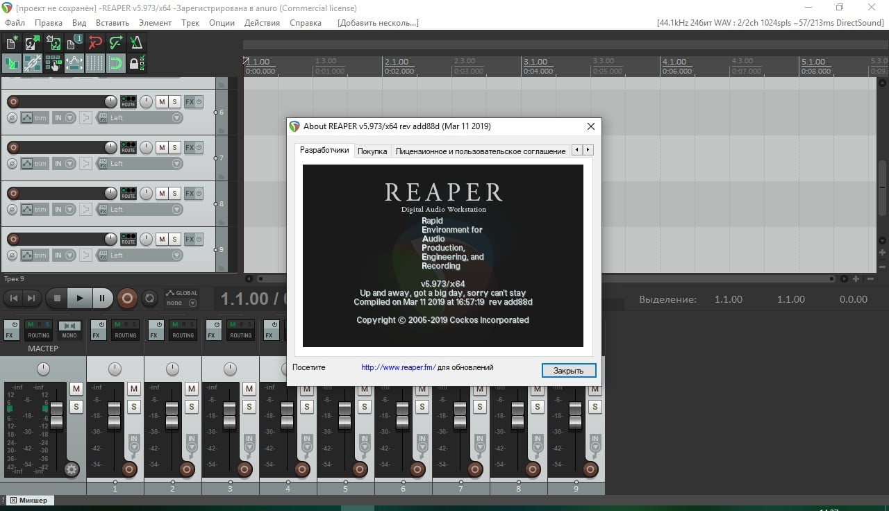Go to project end transport button
Viewport: 889px width, 511px height.
pyautogui.click(x=31, y=299)
